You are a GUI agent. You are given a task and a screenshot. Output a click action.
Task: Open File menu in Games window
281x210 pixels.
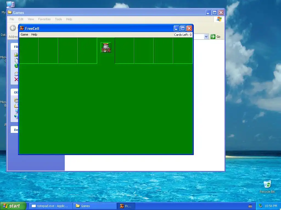click(x=12, y=19)
